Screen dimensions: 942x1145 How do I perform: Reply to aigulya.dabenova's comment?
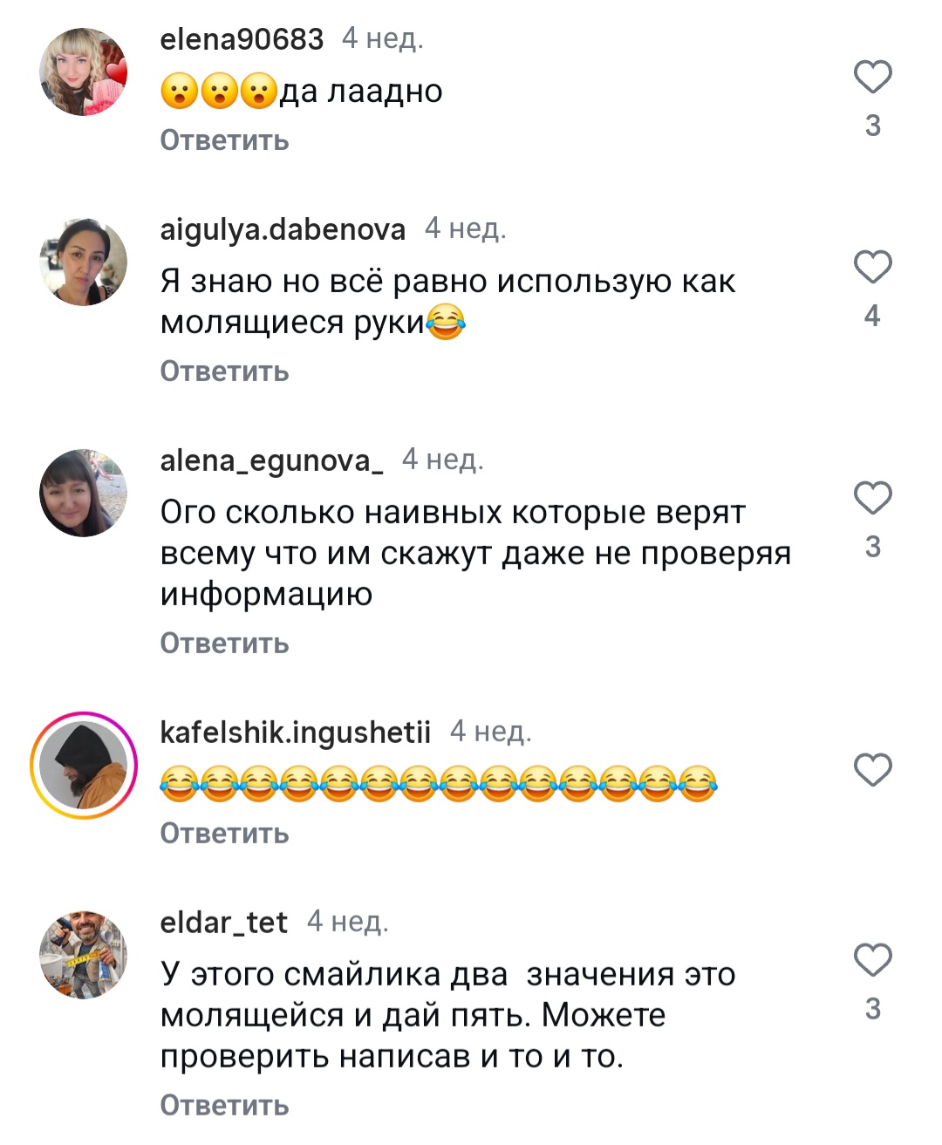224,371
